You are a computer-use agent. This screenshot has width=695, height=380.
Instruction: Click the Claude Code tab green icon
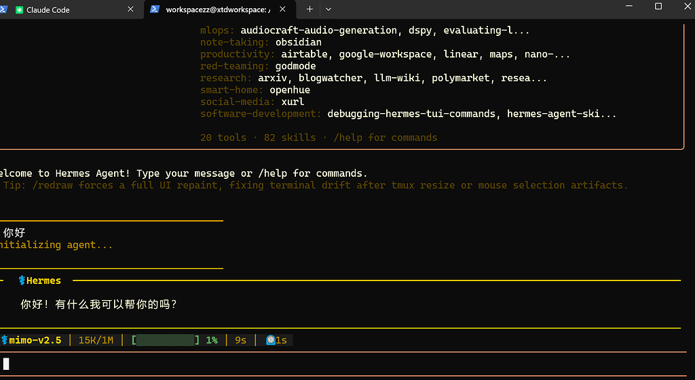pos(19,9)
